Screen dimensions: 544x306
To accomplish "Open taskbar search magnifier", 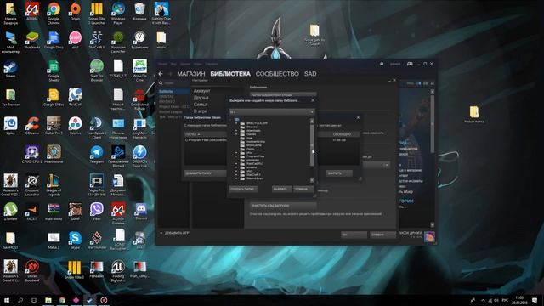I will click(x=20, y=300).
